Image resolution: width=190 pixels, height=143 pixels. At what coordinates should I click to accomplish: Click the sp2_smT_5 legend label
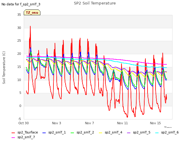pyautogui.click(x=142, y=132)
